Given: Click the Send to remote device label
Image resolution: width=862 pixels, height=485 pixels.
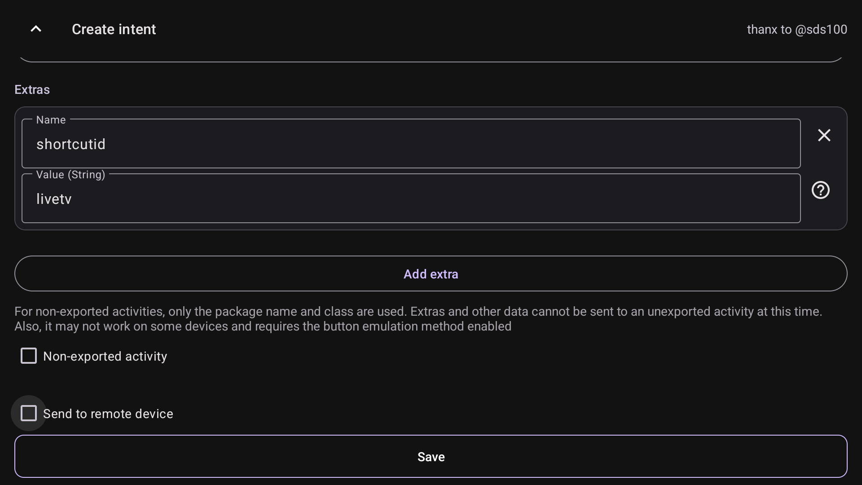Looking at the screenshot, I should coord(108,414).
